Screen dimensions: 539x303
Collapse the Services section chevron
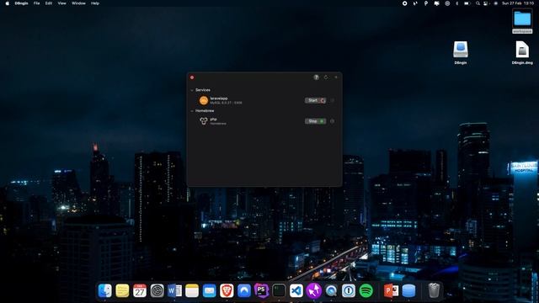click(x=192, y=90)
